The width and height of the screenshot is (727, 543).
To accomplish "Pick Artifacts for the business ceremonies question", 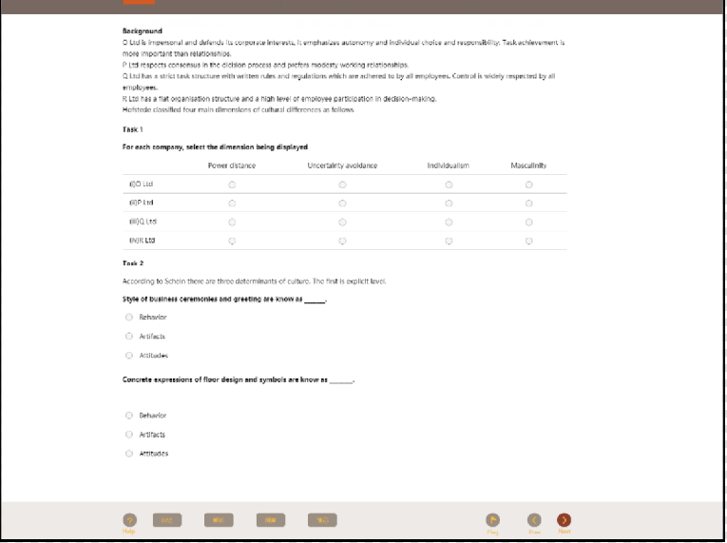I will (129, 336).
